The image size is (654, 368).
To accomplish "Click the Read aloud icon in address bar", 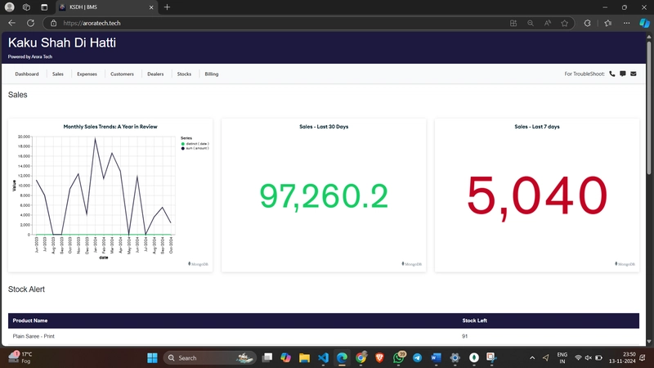I will [x=548, y=23].
